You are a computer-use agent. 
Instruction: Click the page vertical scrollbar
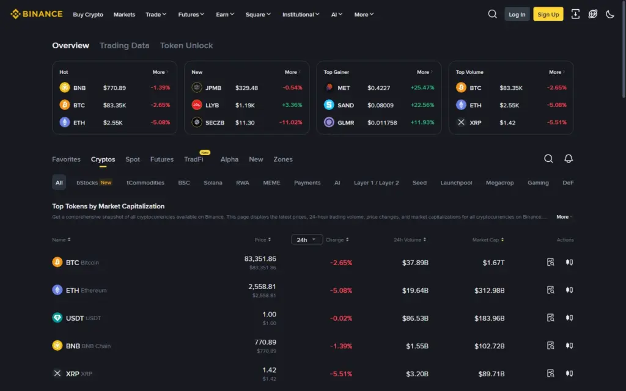(x=624, y=50)
